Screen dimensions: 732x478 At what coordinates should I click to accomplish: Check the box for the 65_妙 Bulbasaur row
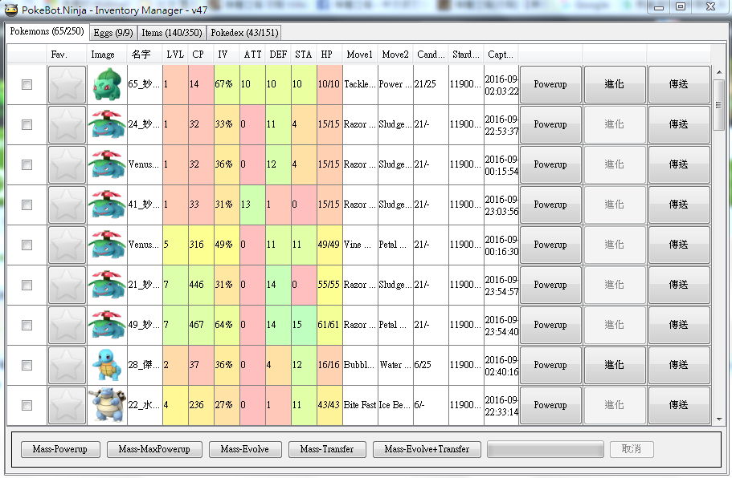click(27, 84)
